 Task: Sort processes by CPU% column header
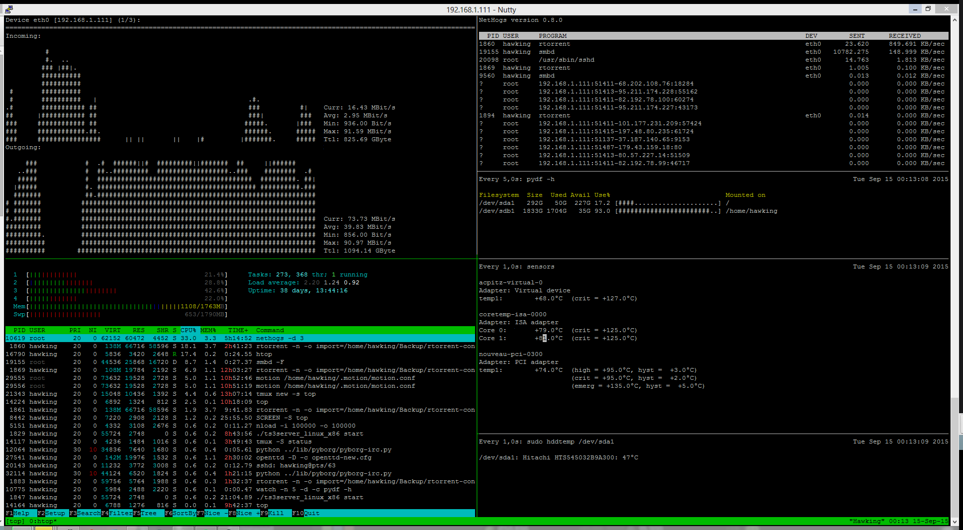[x=188, y=330]
